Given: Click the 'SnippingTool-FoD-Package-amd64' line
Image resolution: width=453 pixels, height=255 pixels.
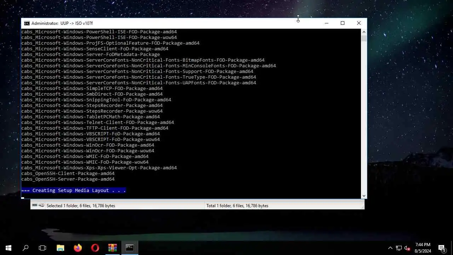Looking at the screenshot, I should pos(96,100).
